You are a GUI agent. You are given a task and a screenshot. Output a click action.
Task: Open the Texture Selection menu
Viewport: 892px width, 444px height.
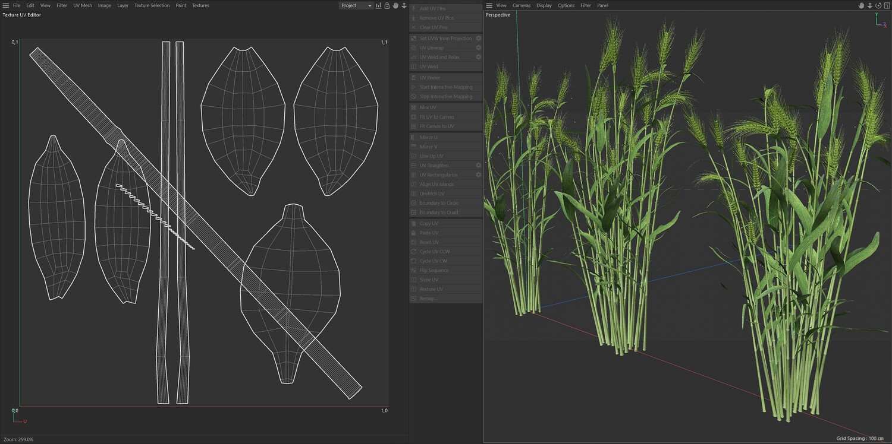point(152,5)
